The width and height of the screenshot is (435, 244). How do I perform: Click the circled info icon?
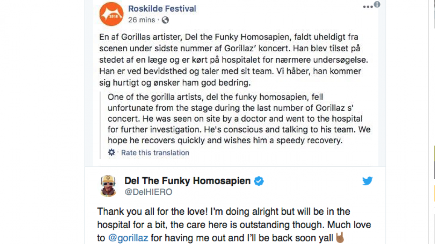[x=377, y=4]
